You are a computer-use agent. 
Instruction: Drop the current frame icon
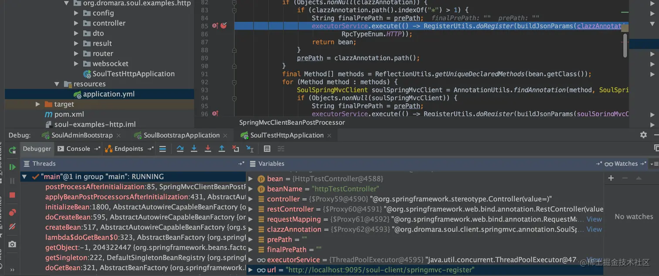[x=236, y=149]
